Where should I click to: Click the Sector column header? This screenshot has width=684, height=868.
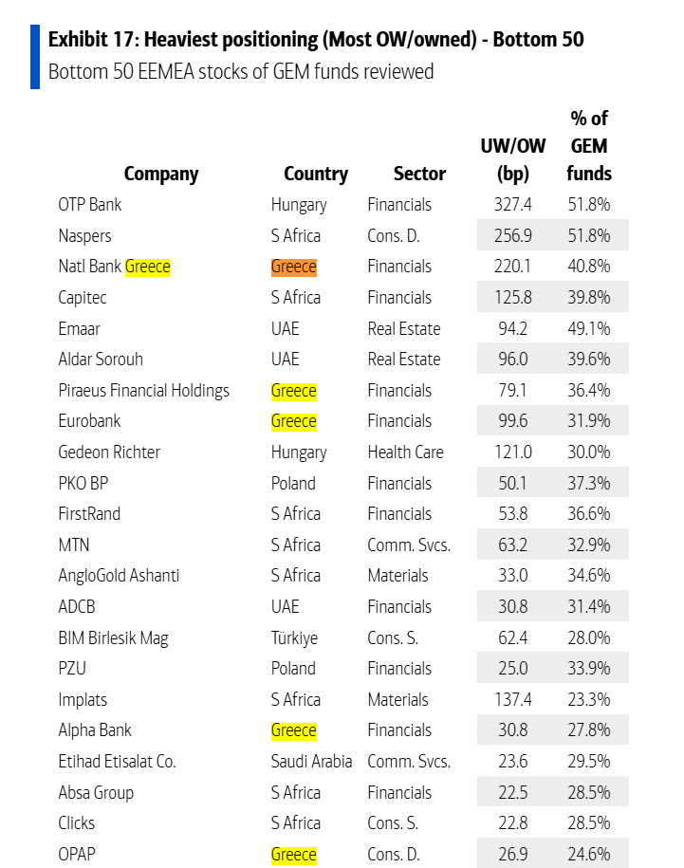(419, 174)
